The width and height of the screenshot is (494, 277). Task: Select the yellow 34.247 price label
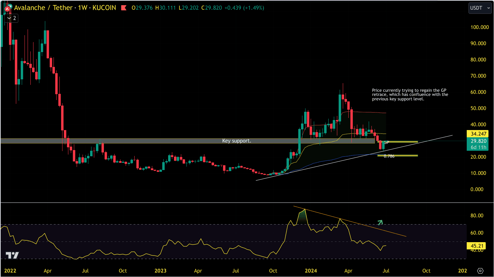[x=478, y=133]
